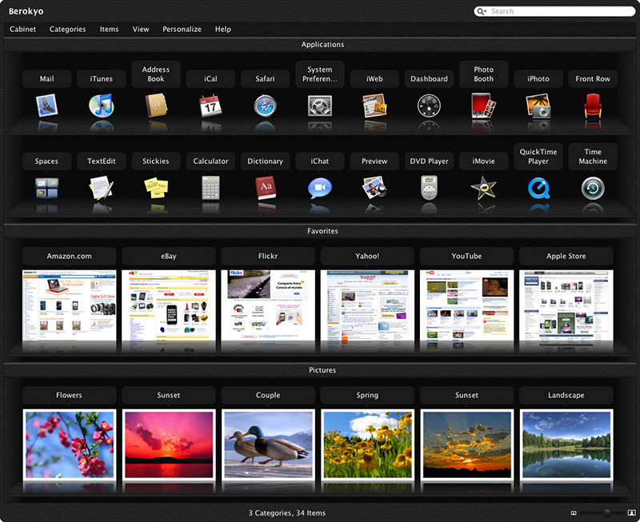Open the System Preferences gear icon
This screenshot has width=640, height=522.
point(319,106)
